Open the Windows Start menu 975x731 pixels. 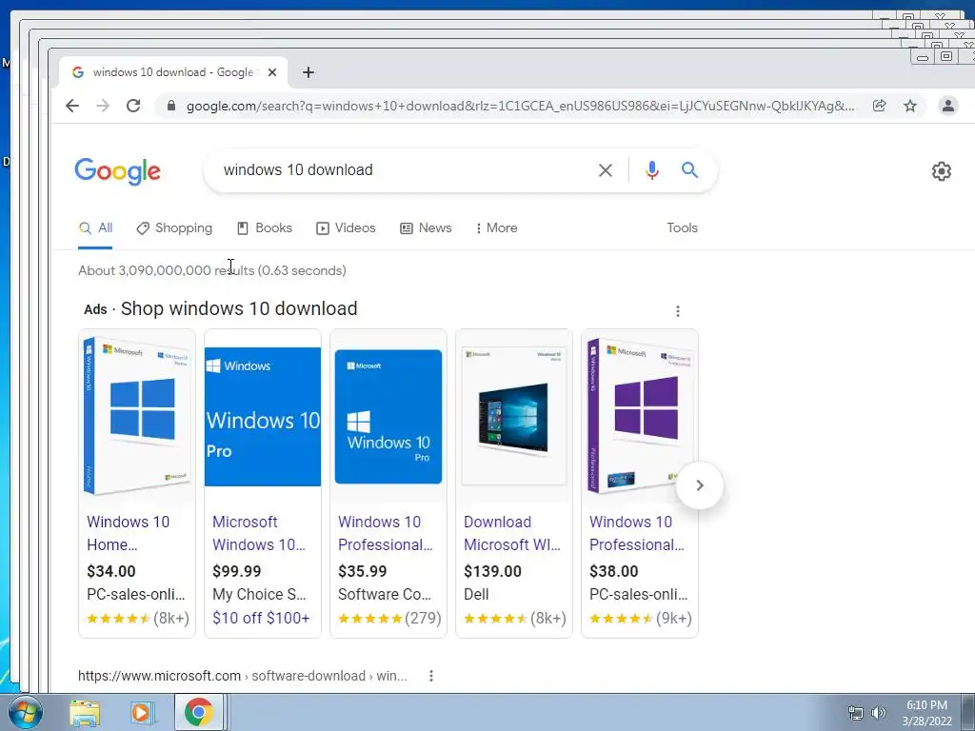(26, 712)
